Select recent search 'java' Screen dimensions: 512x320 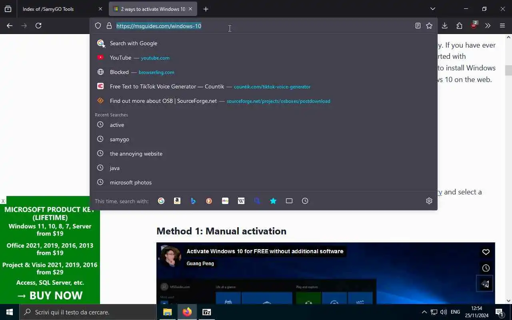tap(264, 168)
